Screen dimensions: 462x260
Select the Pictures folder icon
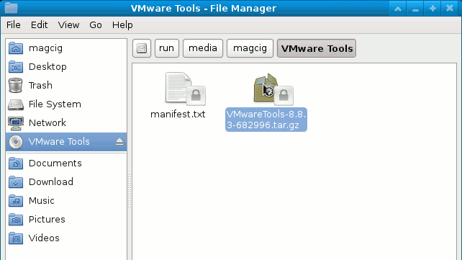[x=16, y=220]
